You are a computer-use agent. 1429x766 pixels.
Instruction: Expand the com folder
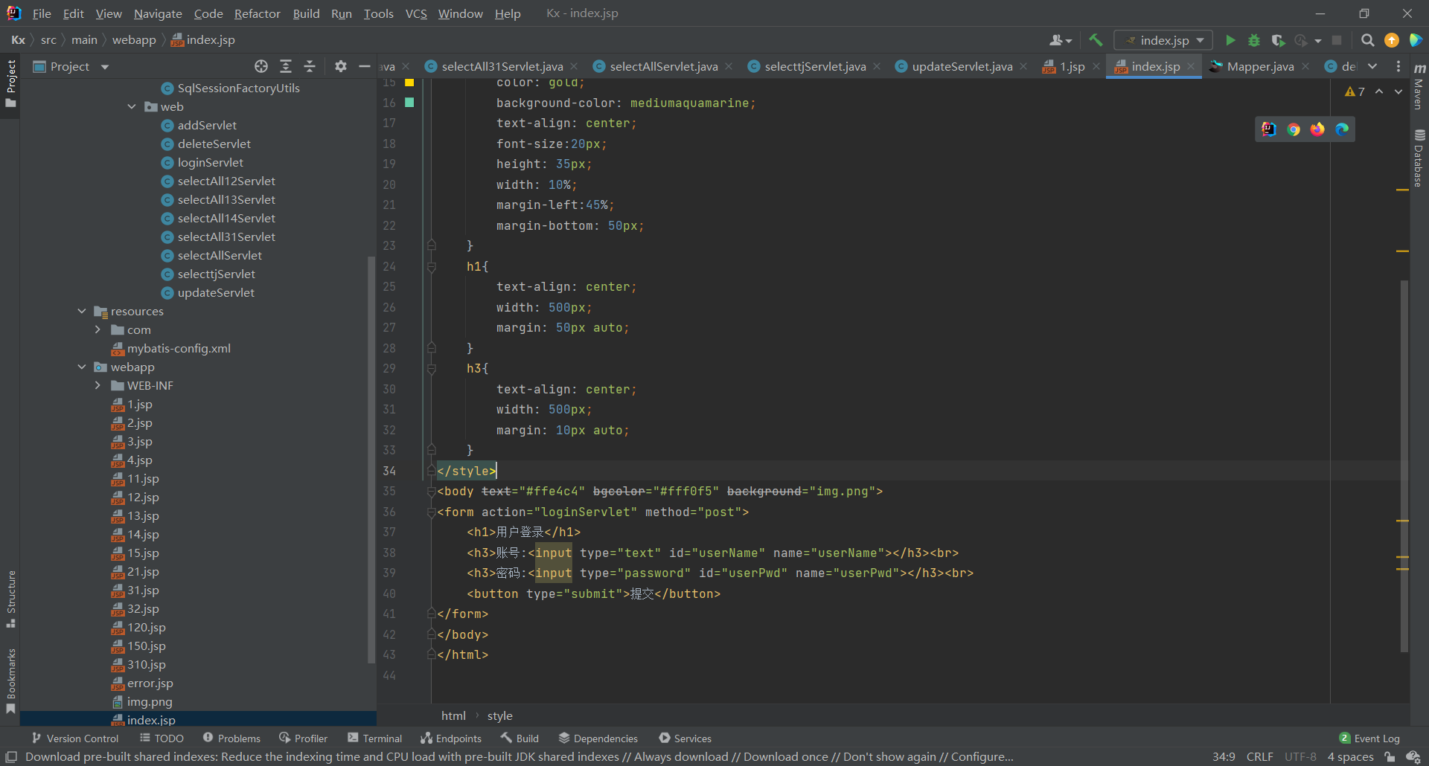[x=97, y=329]
